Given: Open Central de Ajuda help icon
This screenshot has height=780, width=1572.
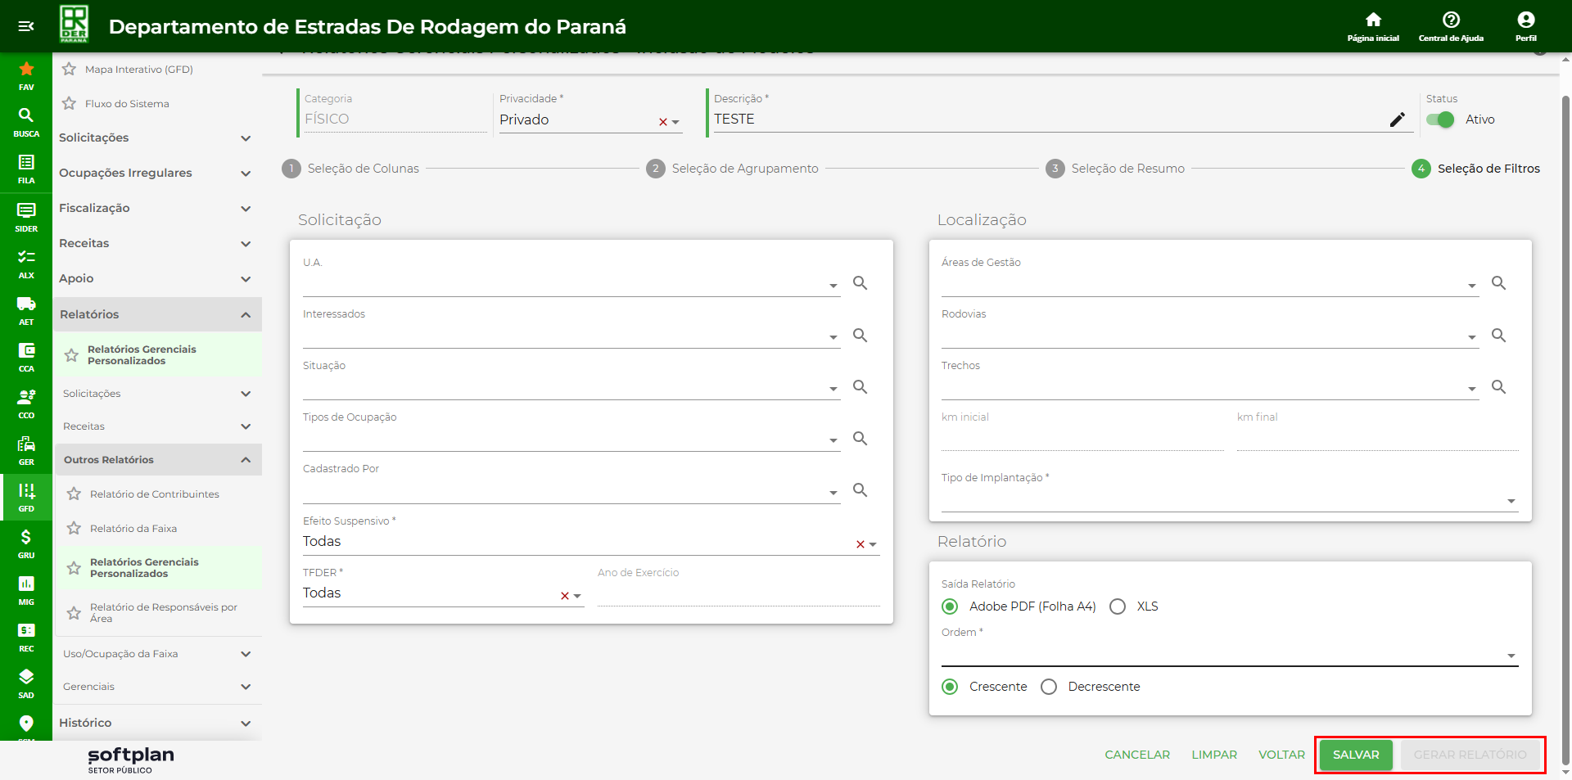Looking at the screenshot, I should click(x=1451, y=20).
